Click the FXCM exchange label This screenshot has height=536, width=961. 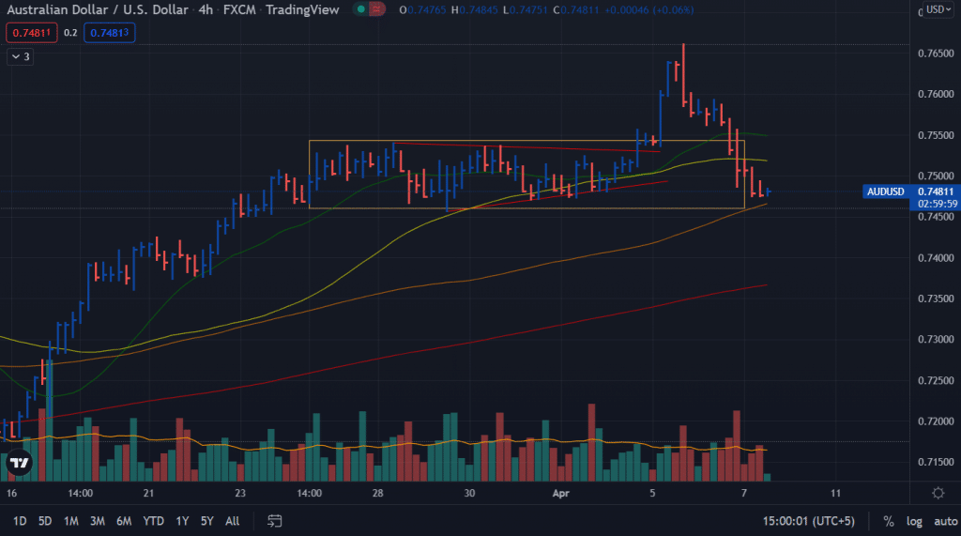(x=239, y=9)
